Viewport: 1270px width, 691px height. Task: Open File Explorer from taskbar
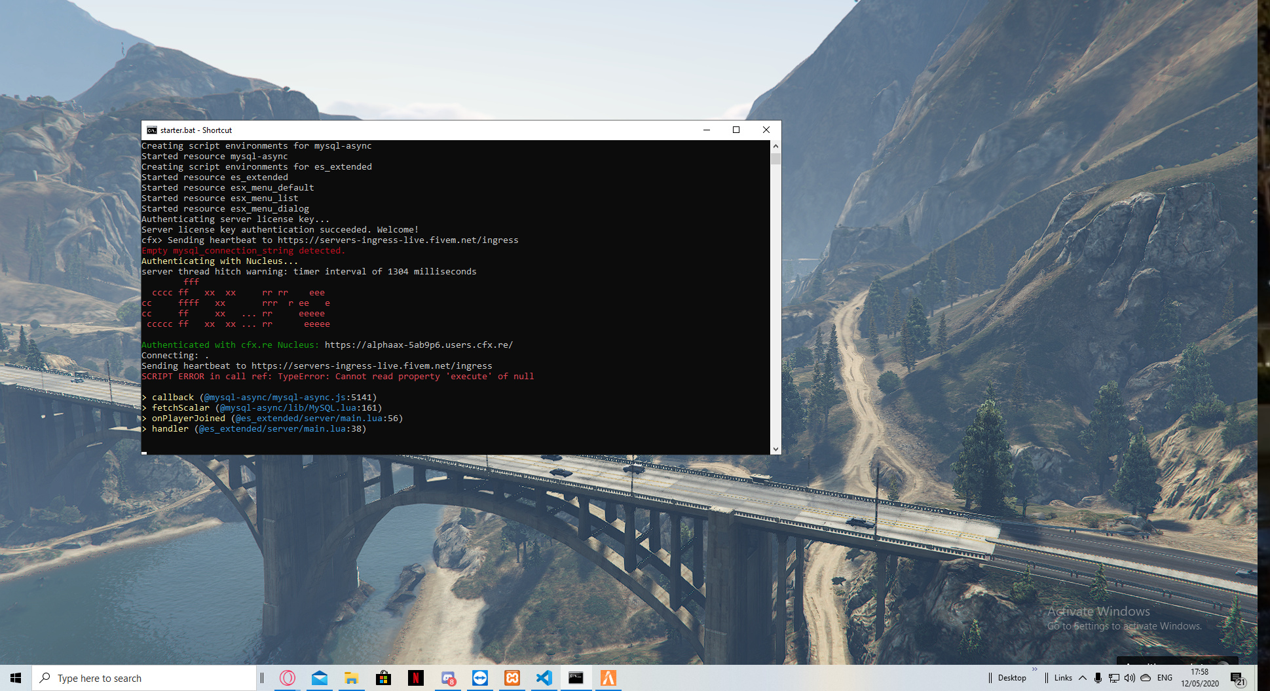click(x=352, y=678)
